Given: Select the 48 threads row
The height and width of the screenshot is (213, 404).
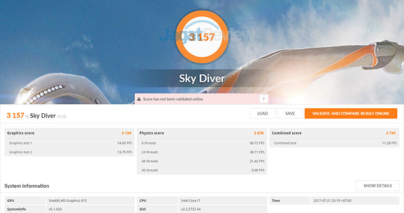Looking at the screenshot, I should pos(202,161).
